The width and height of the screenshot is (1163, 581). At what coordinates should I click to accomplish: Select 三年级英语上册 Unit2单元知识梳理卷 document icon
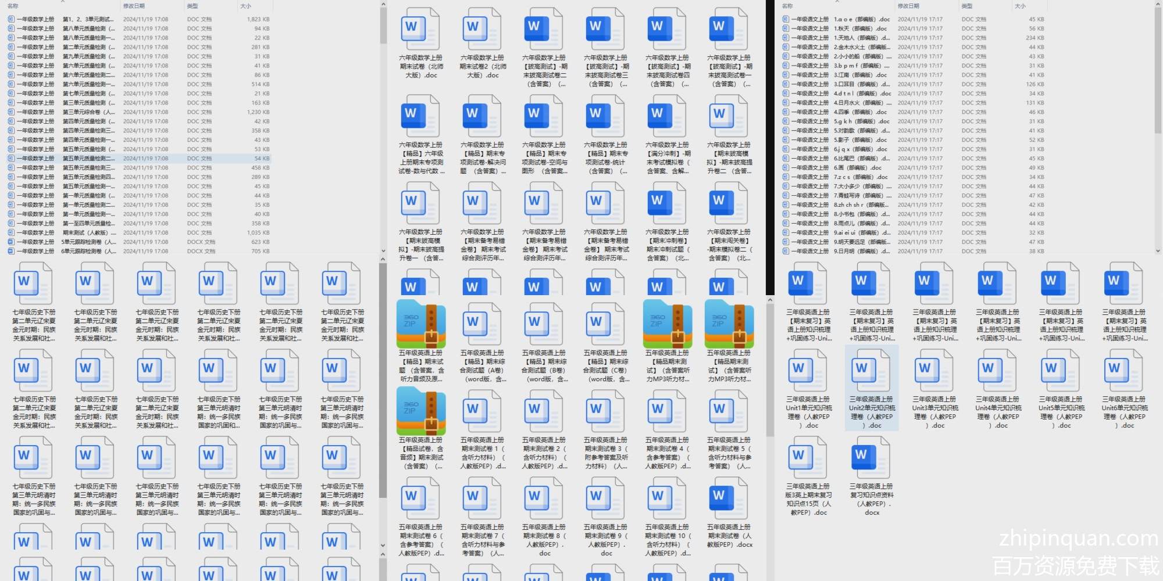[x=871, y=371]
